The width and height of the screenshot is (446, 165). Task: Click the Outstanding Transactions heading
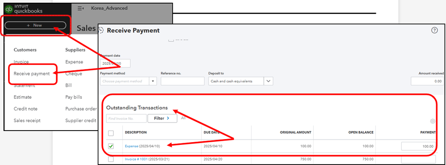click(x=137, y=108)
